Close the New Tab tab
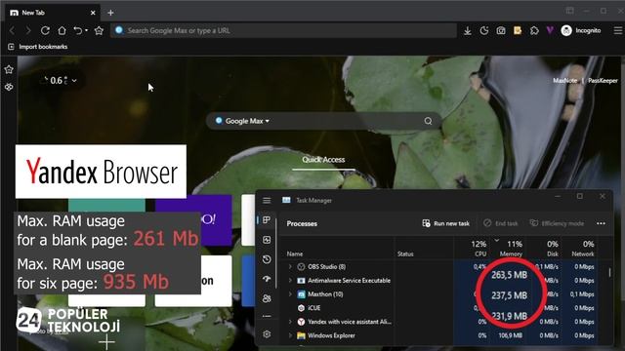625x351 pixels. point(93,13)
